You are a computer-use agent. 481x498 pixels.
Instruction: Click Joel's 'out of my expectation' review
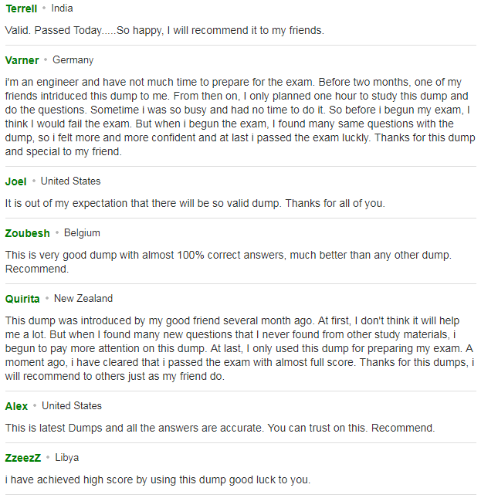tap(195, 203)
